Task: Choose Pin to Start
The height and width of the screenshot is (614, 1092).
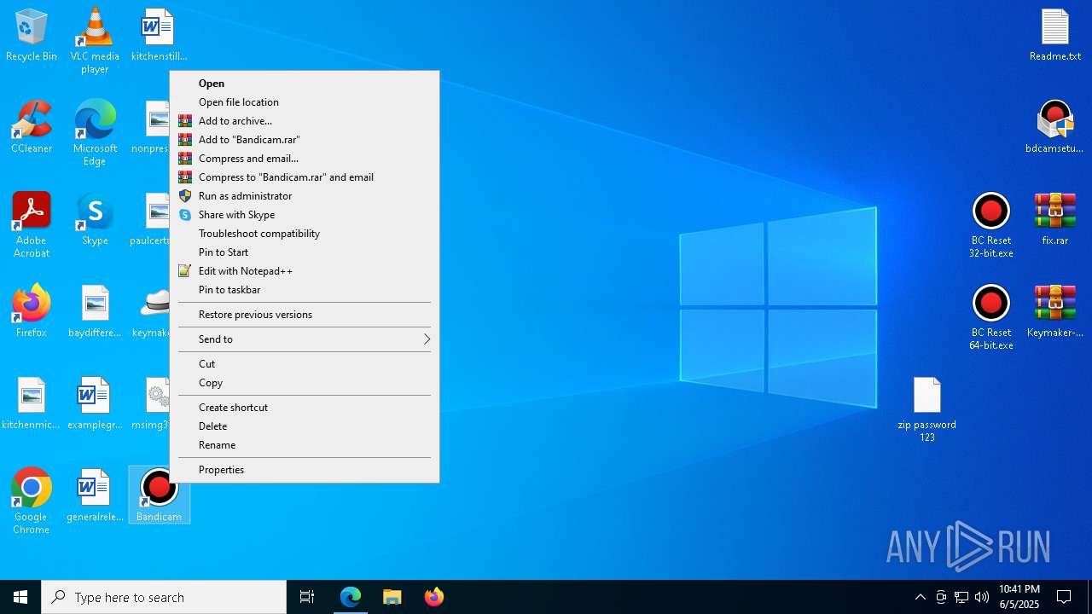Action: (305, 252)
